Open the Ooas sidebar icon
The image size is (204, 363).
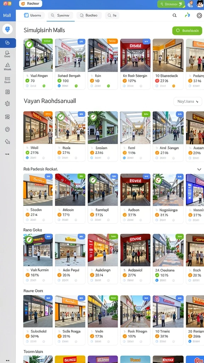(x=7, y=54)
